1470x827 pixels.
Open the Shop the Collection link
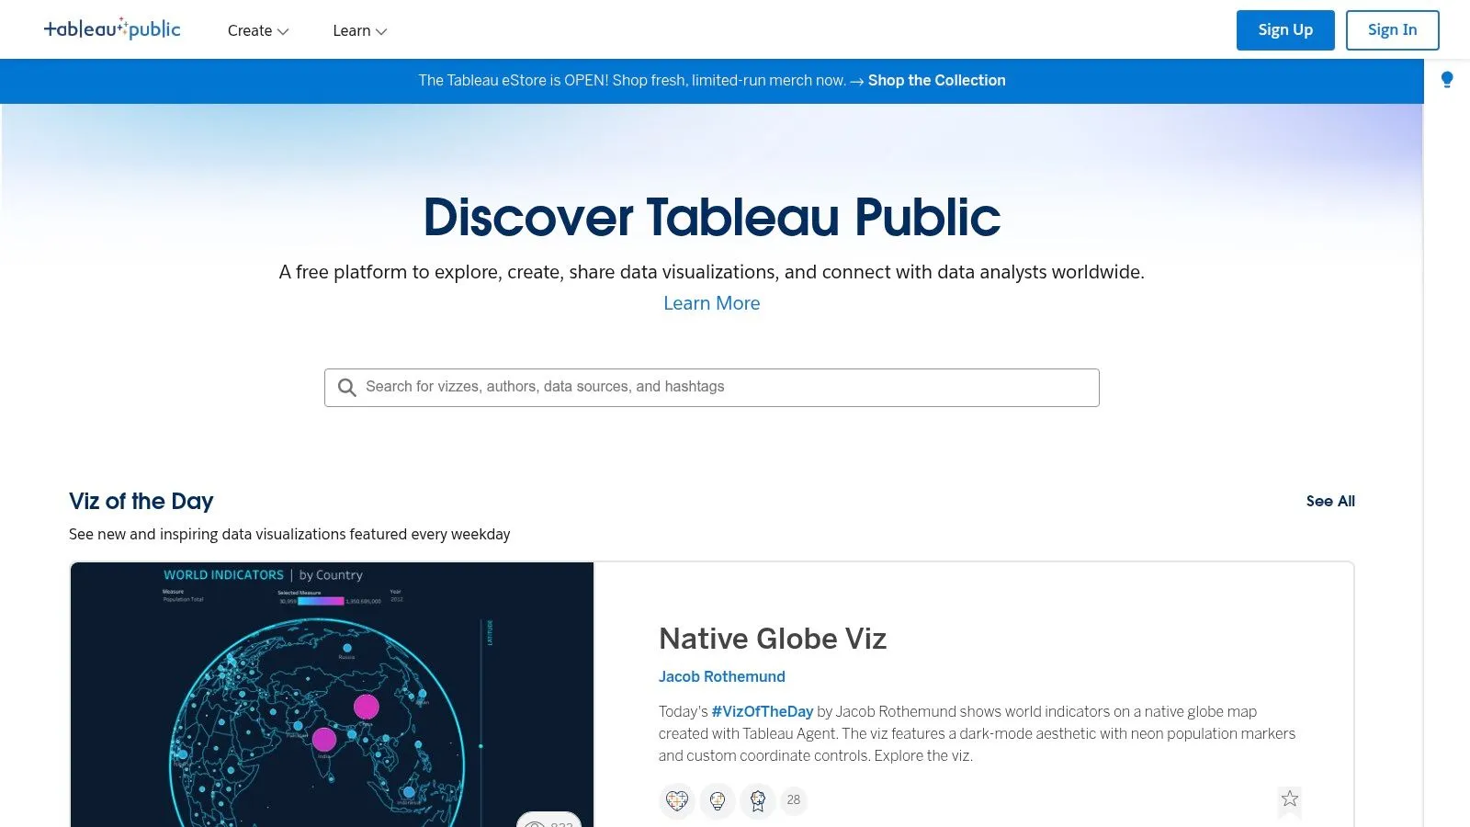coord(936,81)
